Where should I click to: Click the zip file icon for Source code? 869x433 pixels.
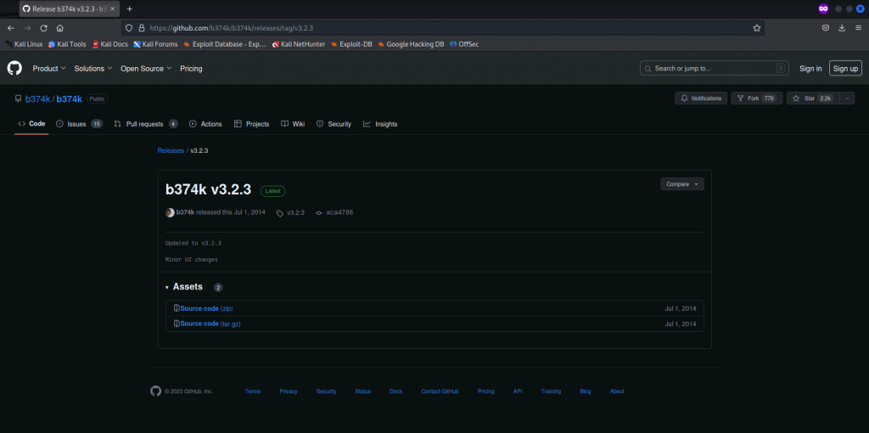(177, 308)
